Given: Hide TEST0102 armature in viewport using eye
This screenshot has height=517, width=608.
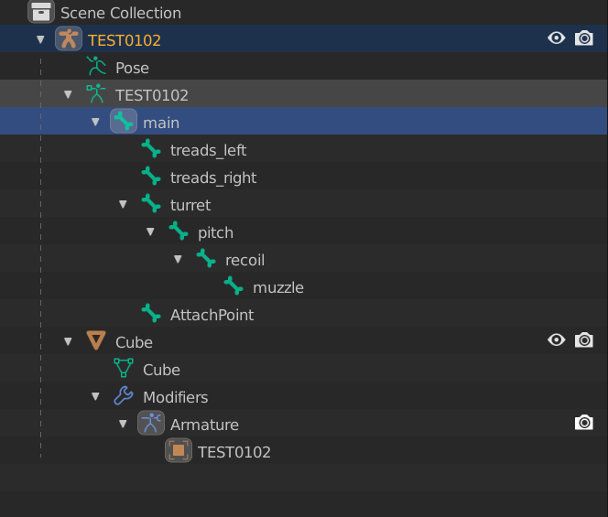Looking at the screenshot, I should pos(557,38).
